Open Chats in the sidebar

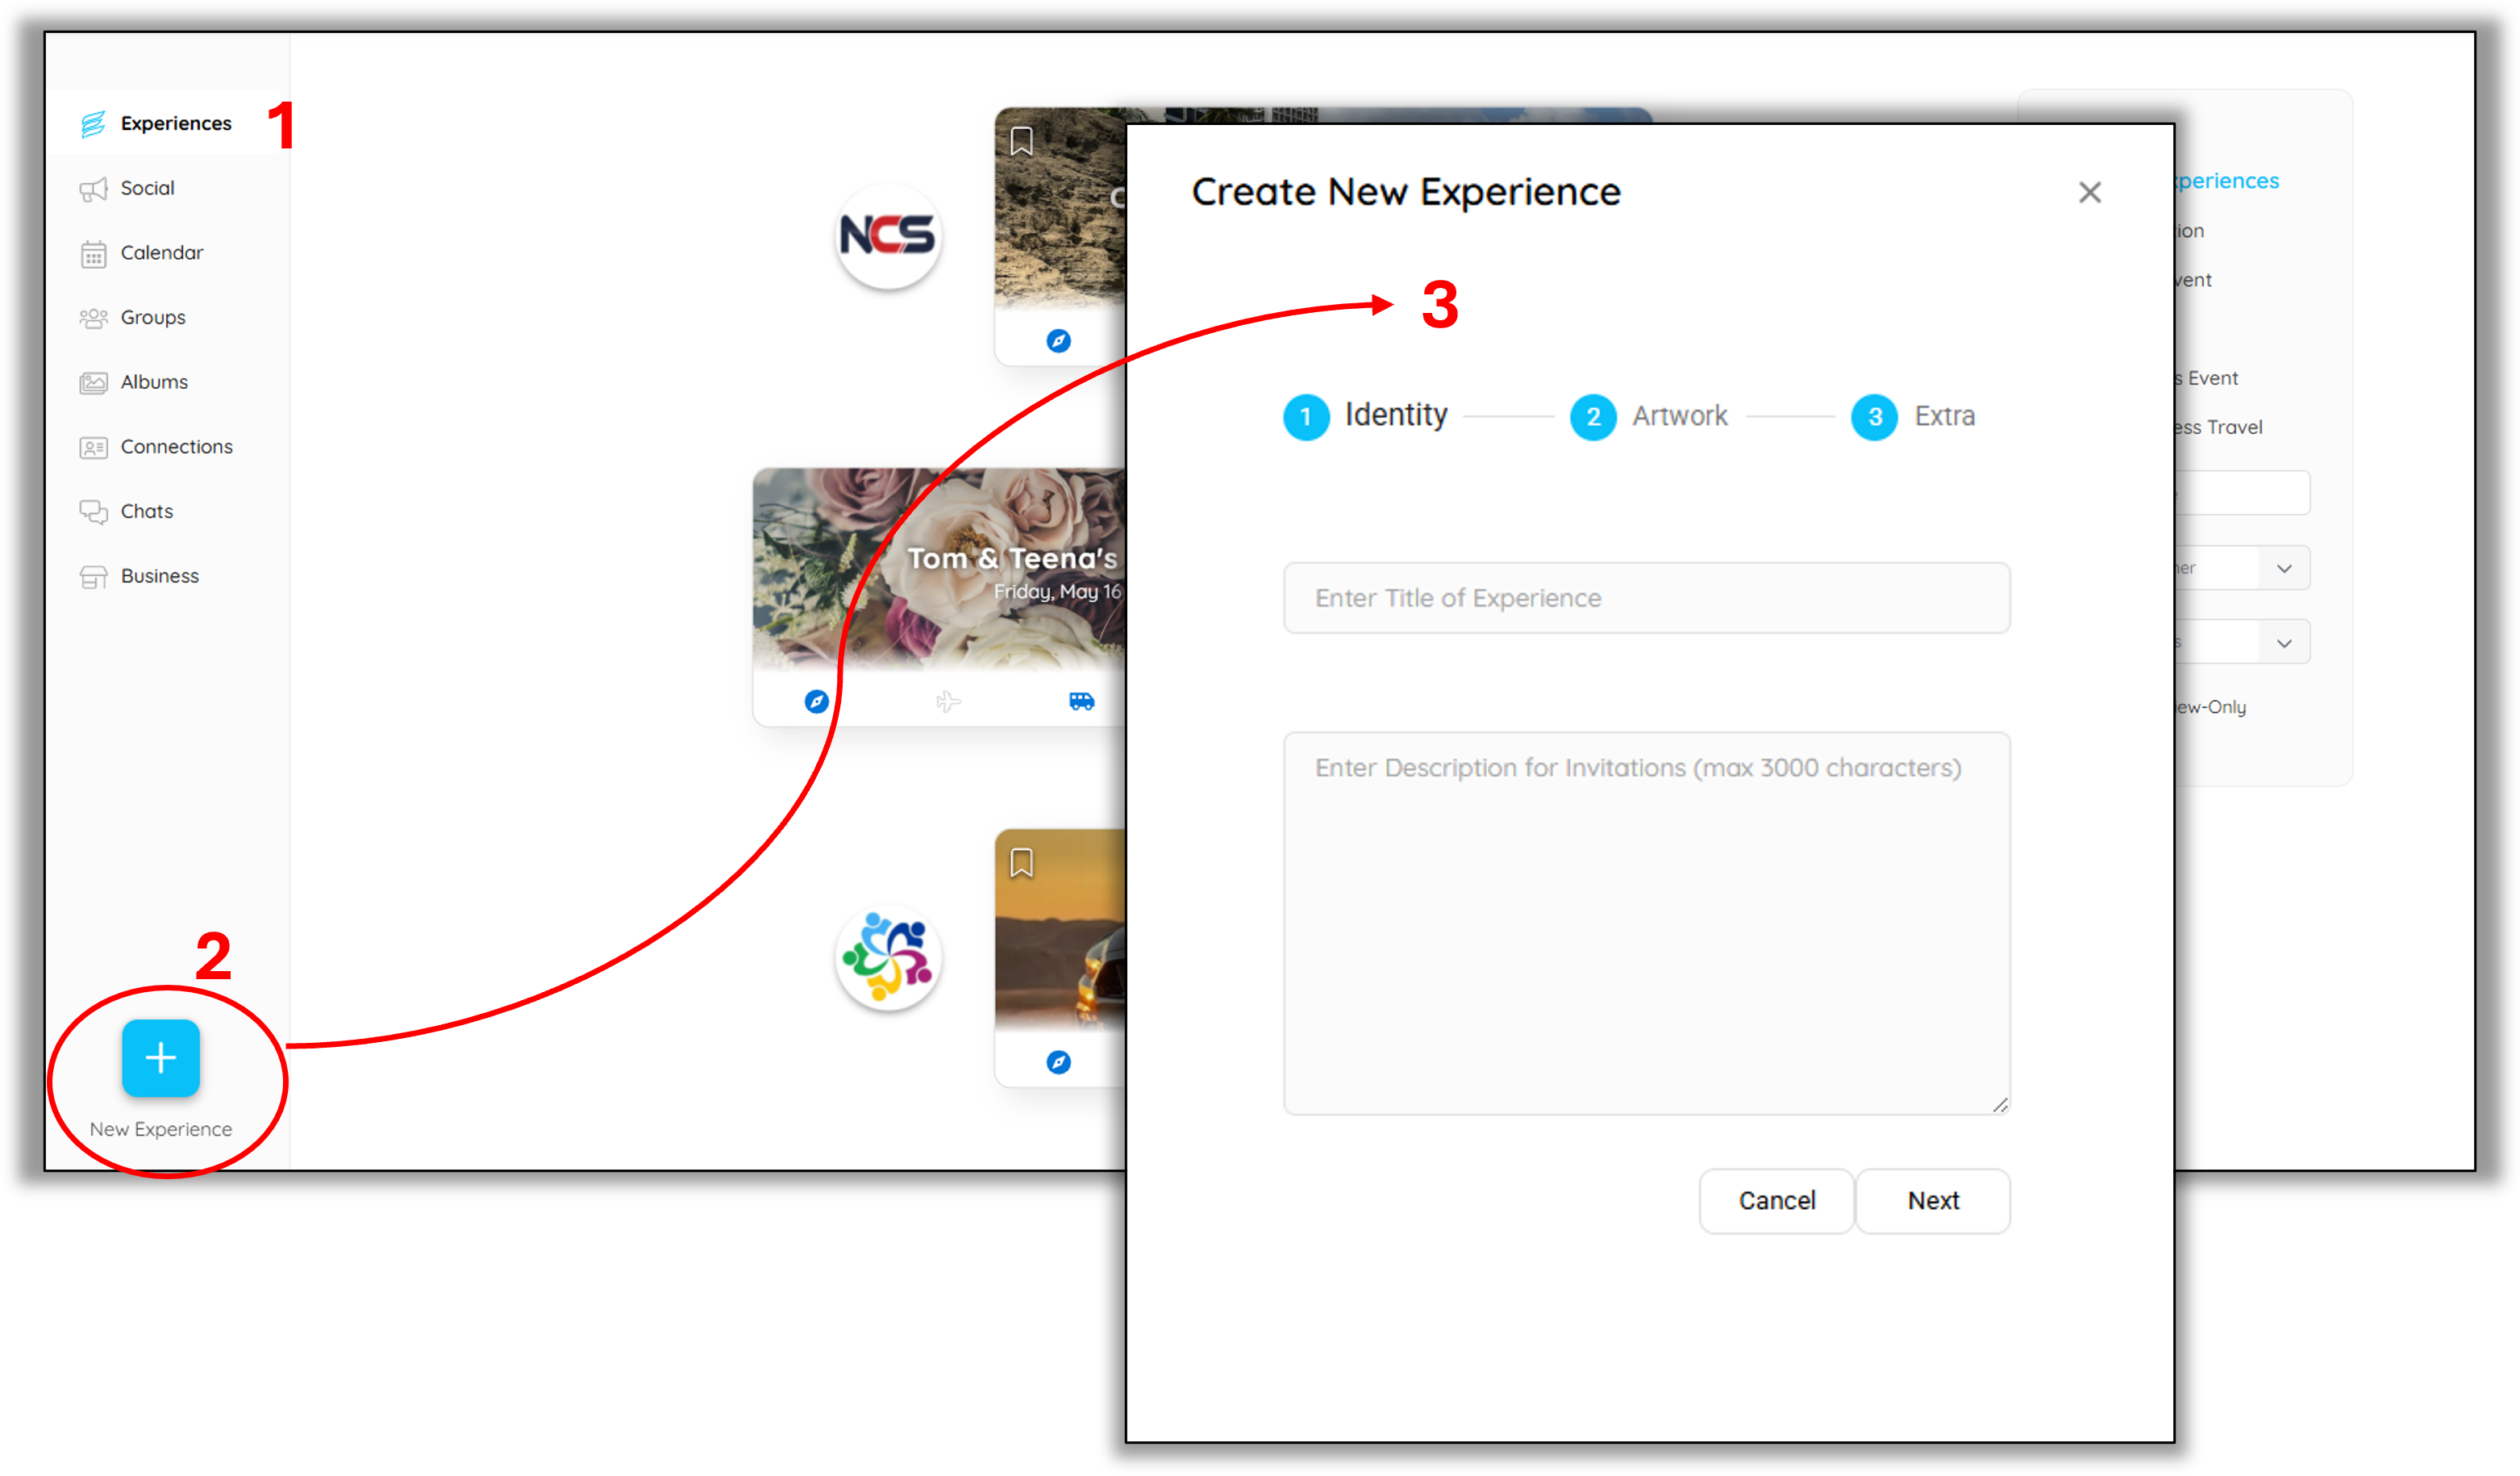click(x=146, y=511)
